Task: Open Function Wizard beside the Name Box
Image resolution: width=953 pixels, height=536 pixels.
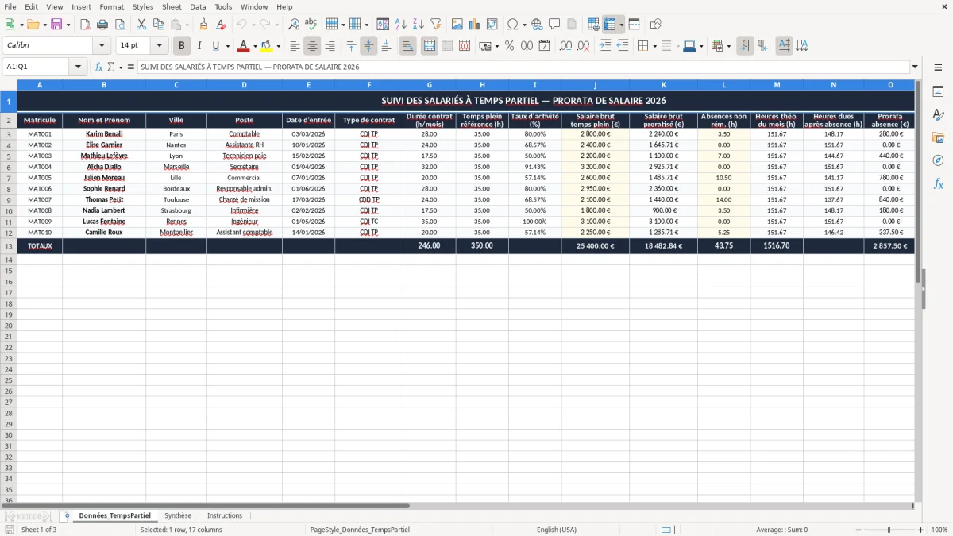Action: coord(99,67)
